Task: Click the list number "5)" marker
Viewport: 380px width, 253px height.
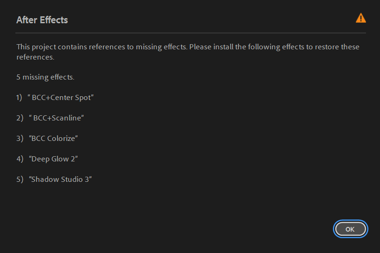Action: coord(19,180)
